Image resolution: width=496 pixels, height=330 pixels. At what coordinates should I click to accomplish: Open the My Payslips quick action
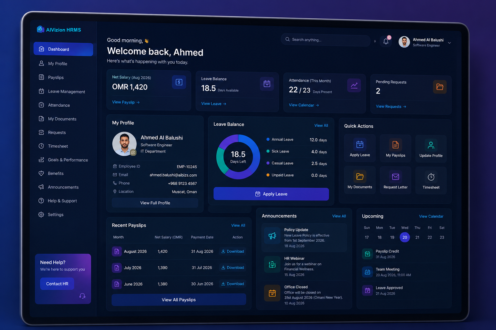[x=396, y=148]
